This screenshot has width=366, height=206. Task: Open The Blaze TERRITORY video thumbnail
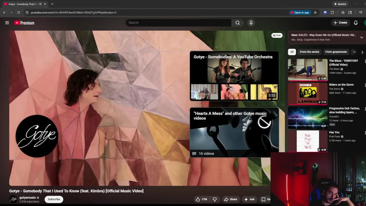point(308,70)
